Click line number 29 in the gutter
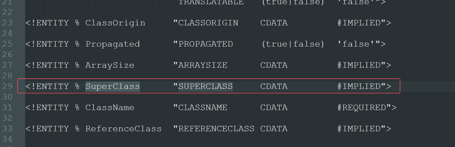The height and width of the screenshot is (147, 455). [x=7, y=87]
